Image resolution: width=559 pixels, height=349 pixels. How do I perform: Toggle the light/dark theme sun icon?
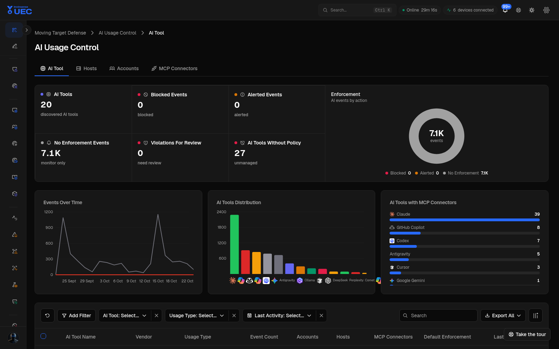[532, 10]
